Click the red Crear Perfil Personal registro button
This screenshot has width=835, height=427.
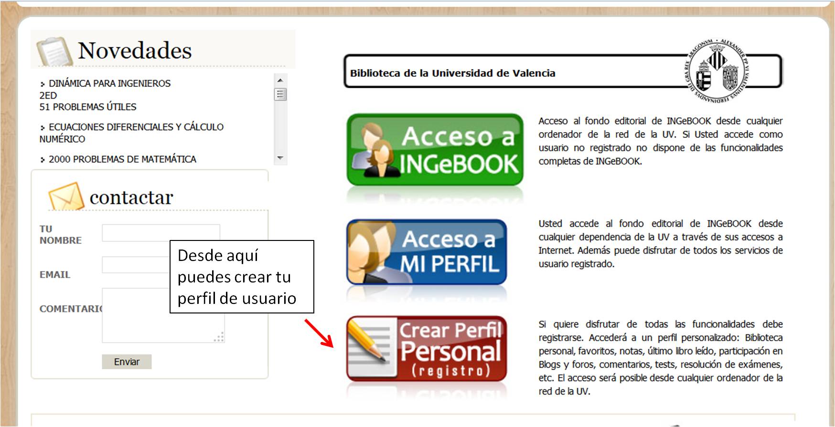[427, 349]
